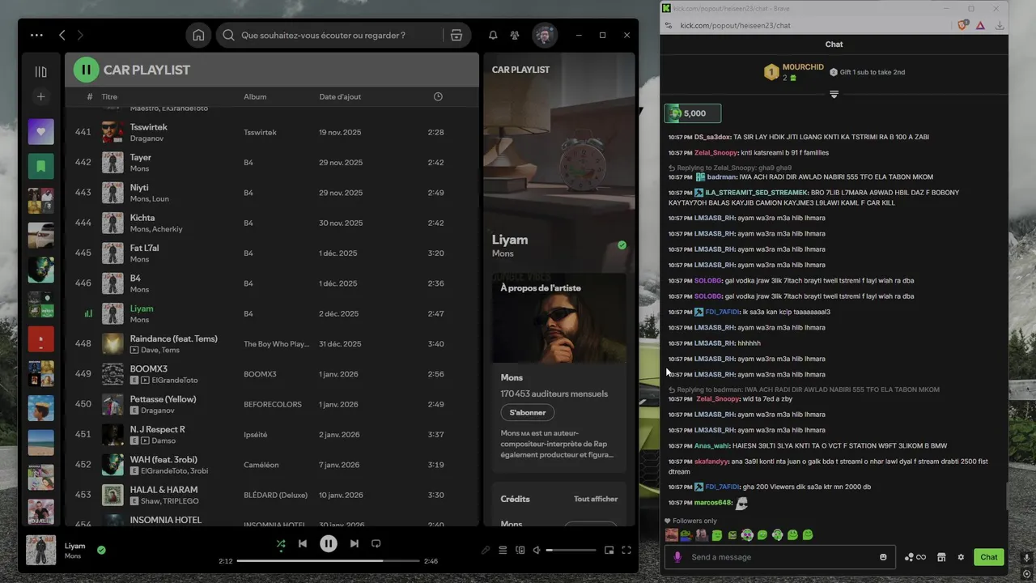This screenshot has width=1036, height=583.
Task: Open Brave Shields icon in chat window
Action: click(x=963, y=25)
